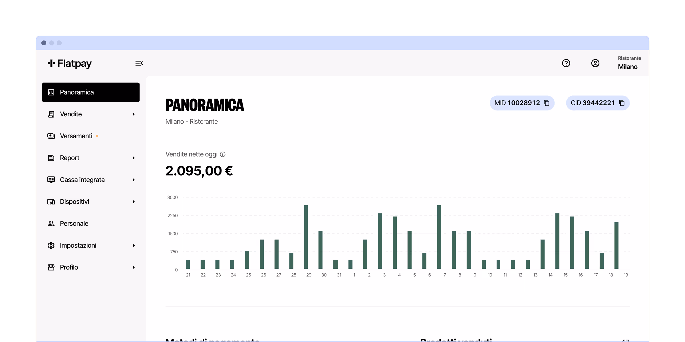The height and width of the screenshot is (342, 685).
Task: Click the Personale people icon
Action: click(x=51, y=223)
